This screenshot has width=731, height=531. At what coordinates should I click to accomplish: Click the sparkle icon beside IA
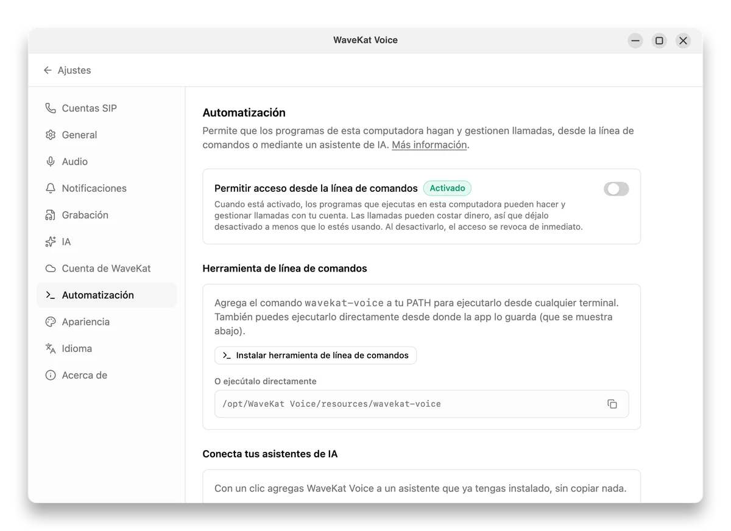pyautogui.click(x=51, y=242)
